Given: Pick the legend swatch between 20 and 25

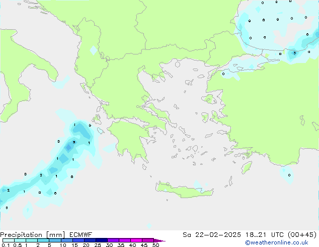Looking at the screenshot, I should 90,240.
